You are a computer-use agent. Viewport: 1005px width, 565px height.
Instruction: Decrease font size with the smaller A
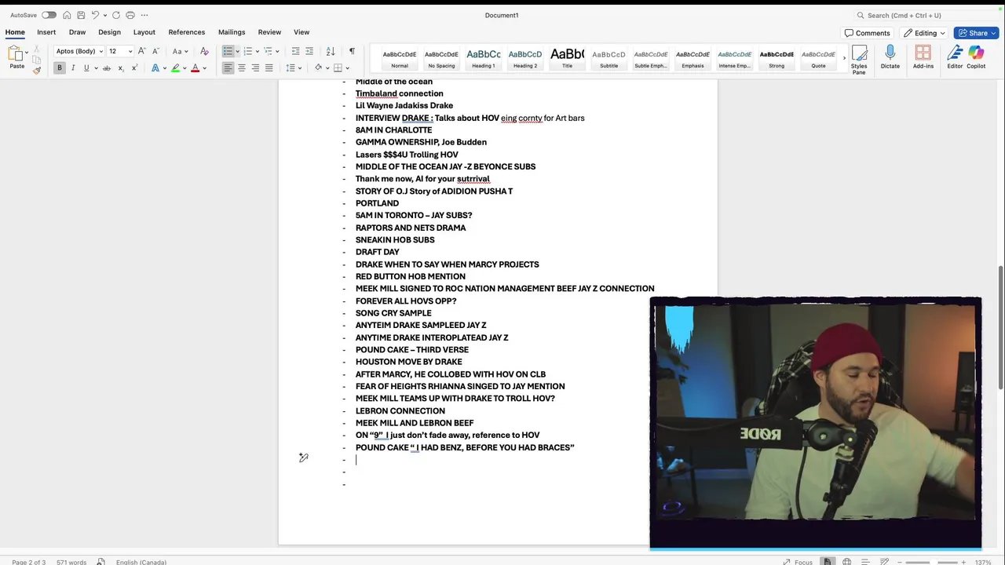[156, 51]
